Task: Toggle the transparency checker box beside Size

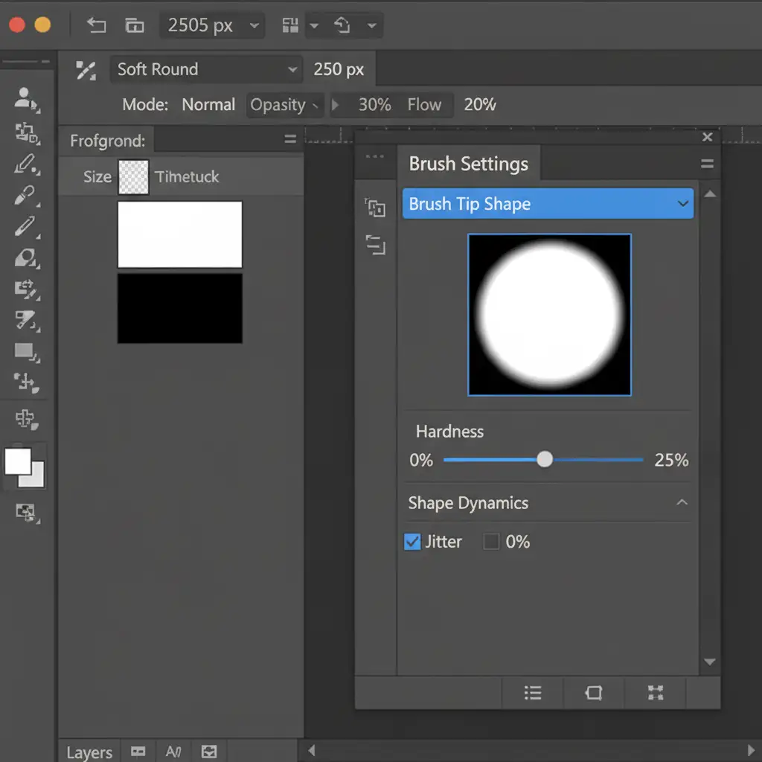Action: pyautogui.click(x=134, y=177)
